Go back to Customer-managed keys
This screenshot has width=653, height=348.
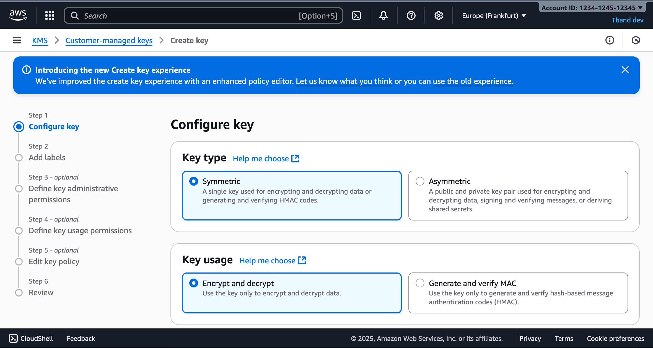click(x=109, y=40)
